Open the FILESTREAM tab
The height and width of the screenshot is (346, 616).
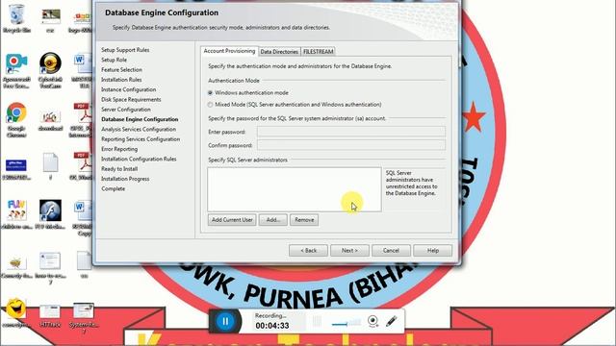[319, 51]
